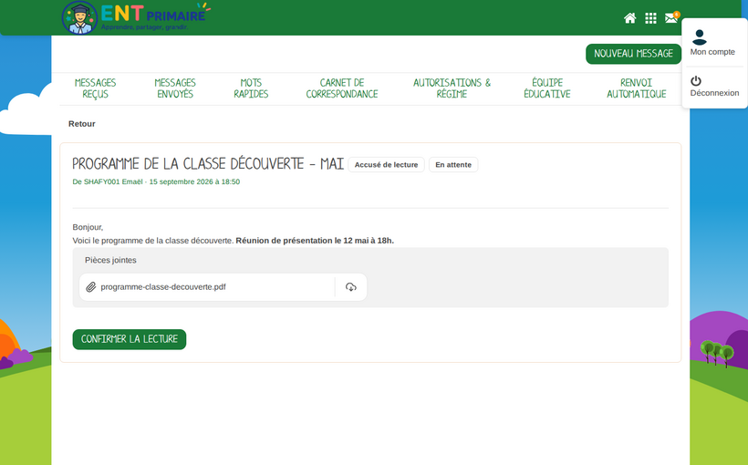Click the message title Programme de la classe découverte
This screenshot has width=748, height=465.
pyautogui.click(x=208, y=164)
